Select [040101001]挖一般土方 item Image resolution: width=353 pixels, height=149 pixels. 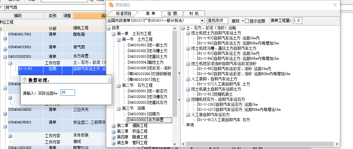pyautogui.click(x=147, y=45)
